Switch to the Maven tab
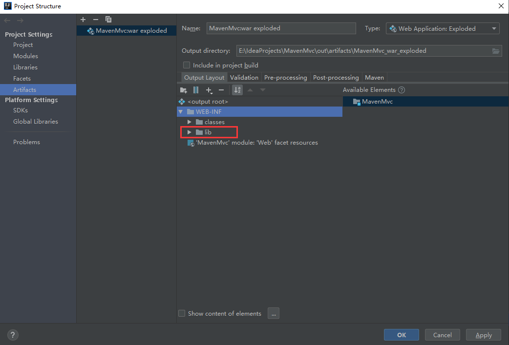 point(374,78)
